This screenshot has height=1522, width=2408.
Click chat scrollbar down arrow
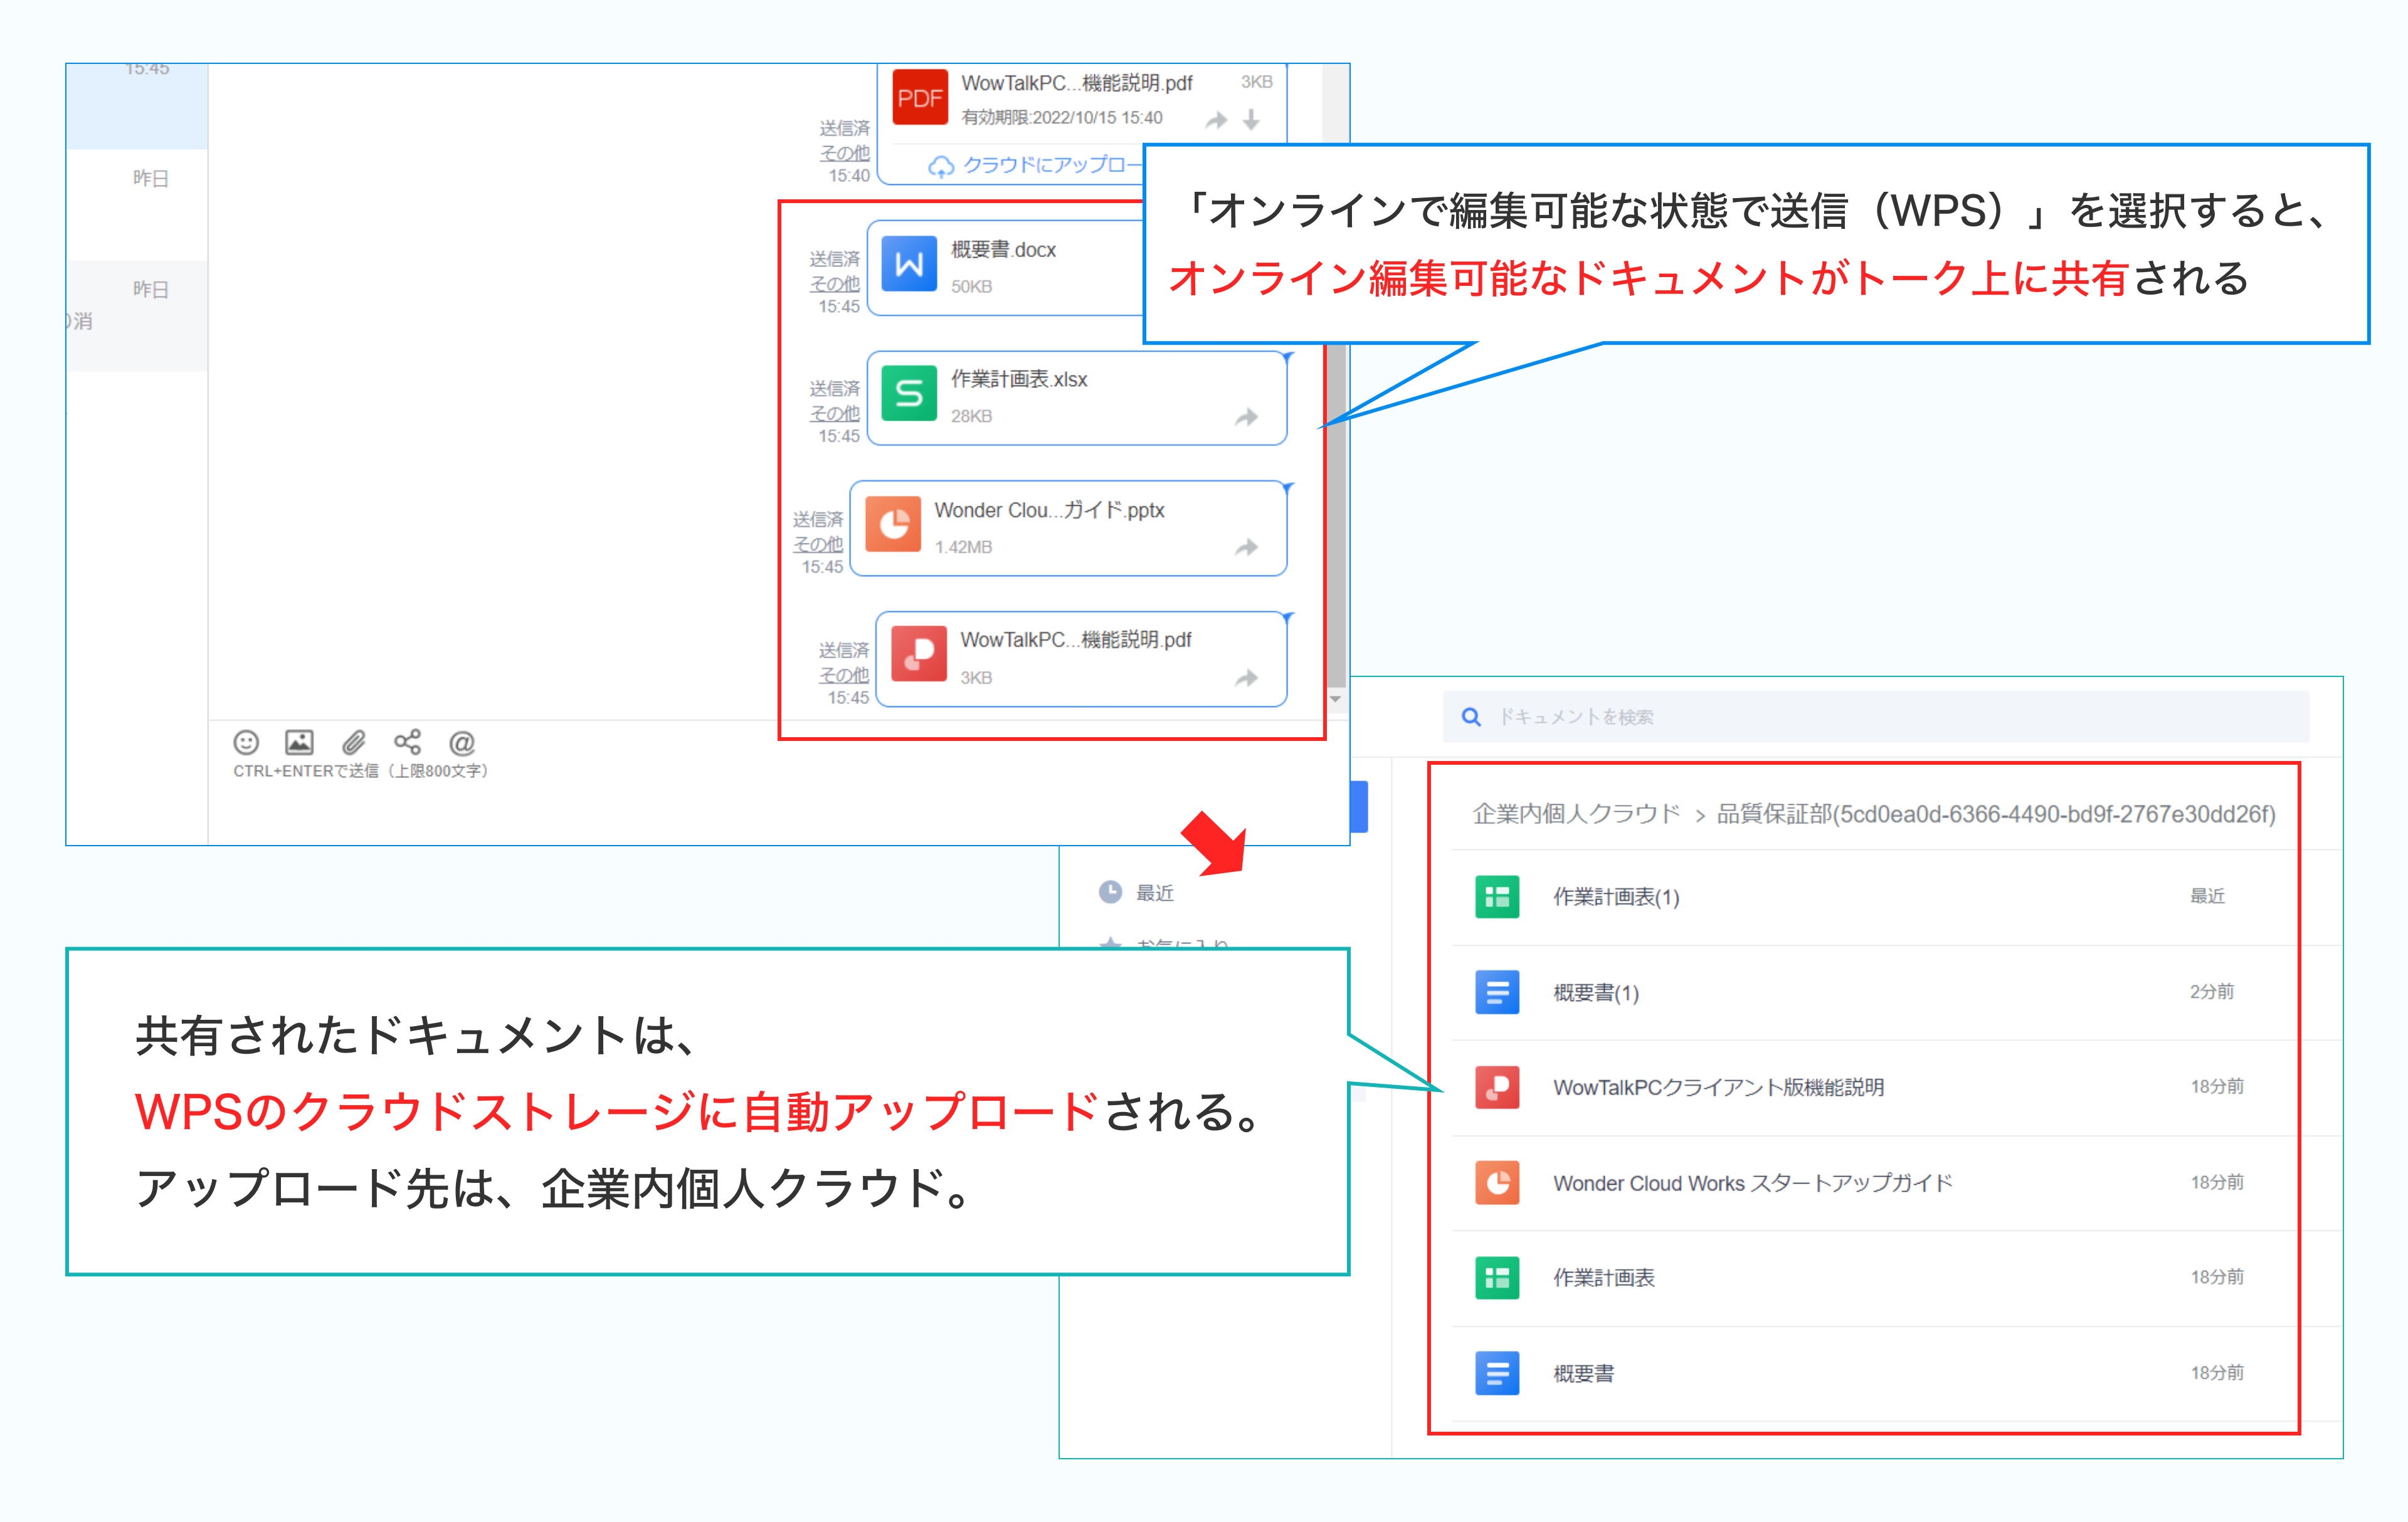point(1336,698)
